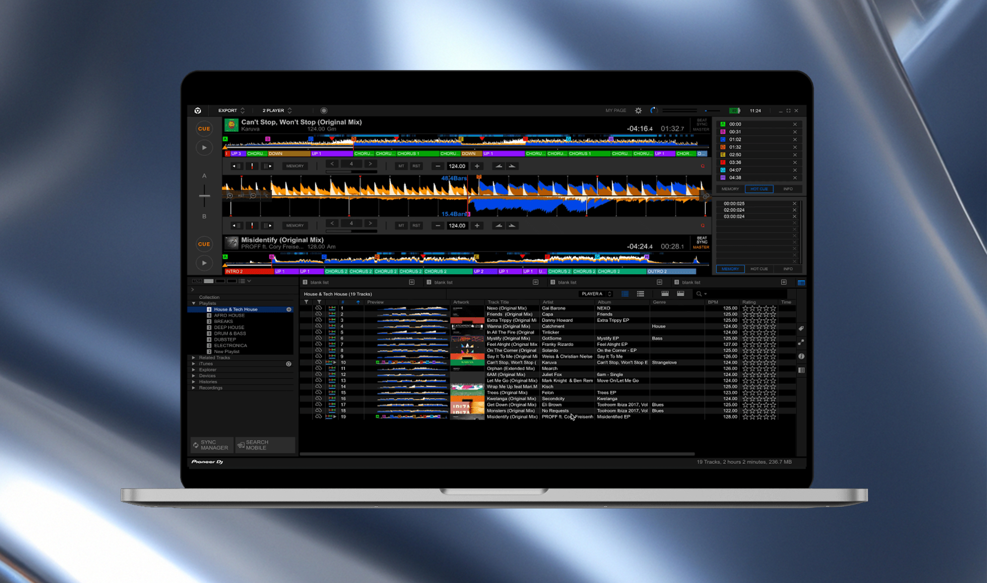Switch deck A panel to MEMORY tab
The image size is (987, 583).
730,189
